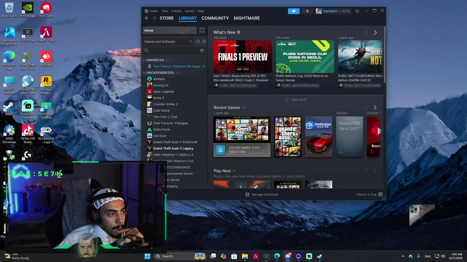Open the View menu
467x262 pixels.
click(165, 11)
